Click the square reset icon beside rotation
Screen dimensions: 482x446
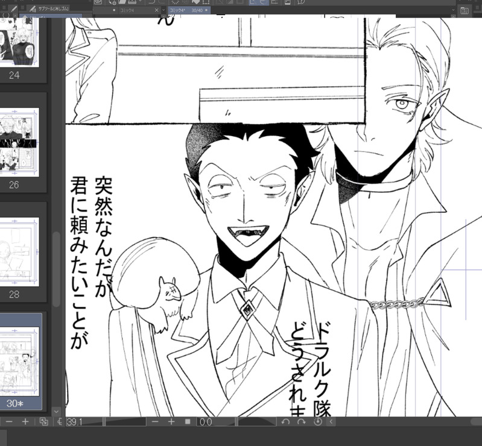pyautogui.click(x=188, y=421)
